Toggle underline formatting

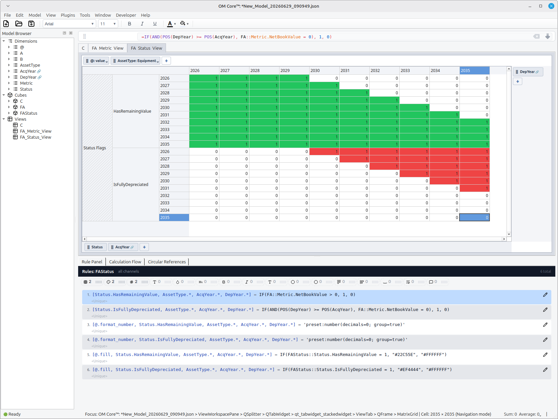(155, 24)
